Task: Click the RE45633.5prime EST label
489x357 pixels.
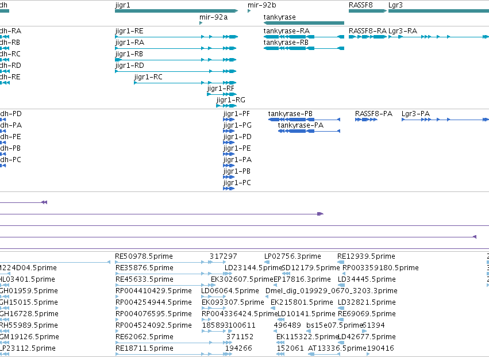Action: tap(144, 279)
